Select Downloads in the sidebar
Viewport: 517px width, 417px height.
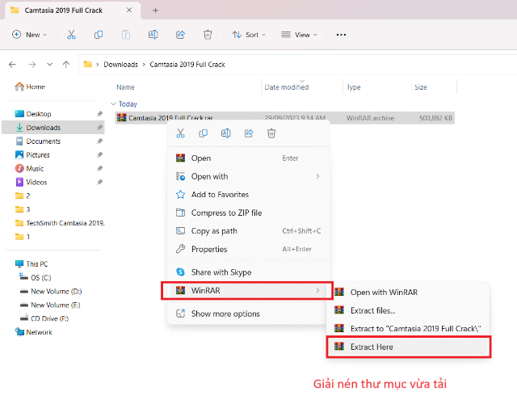coord(53,128)
